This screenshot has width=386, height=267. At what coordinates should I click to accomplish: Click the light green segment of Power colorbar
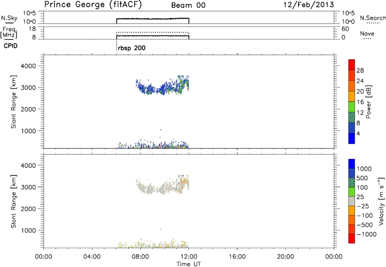[x=352, y=107]
